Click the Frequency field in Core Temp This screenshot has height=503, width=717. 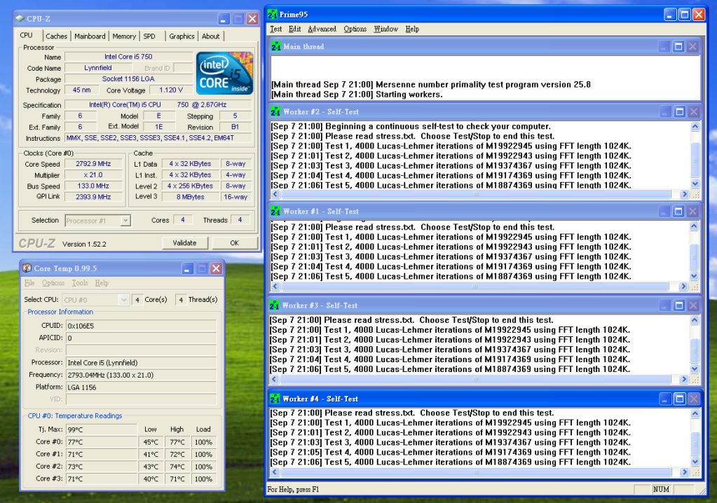tap(141, 375)
